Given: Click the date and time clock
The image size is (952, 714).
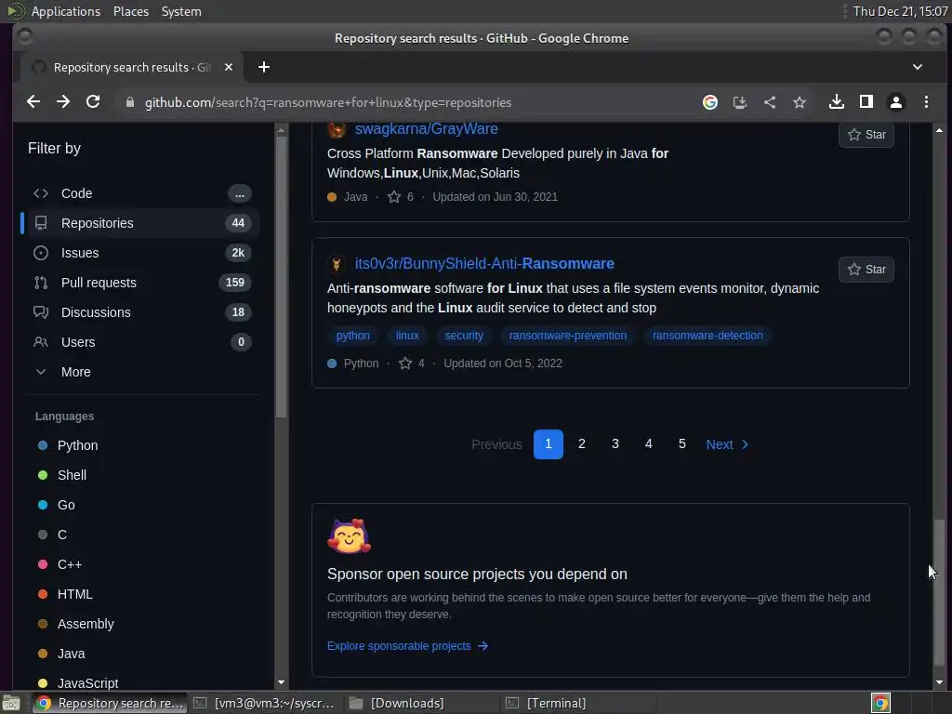Looking at the screenshot, I should pos(900,11).
